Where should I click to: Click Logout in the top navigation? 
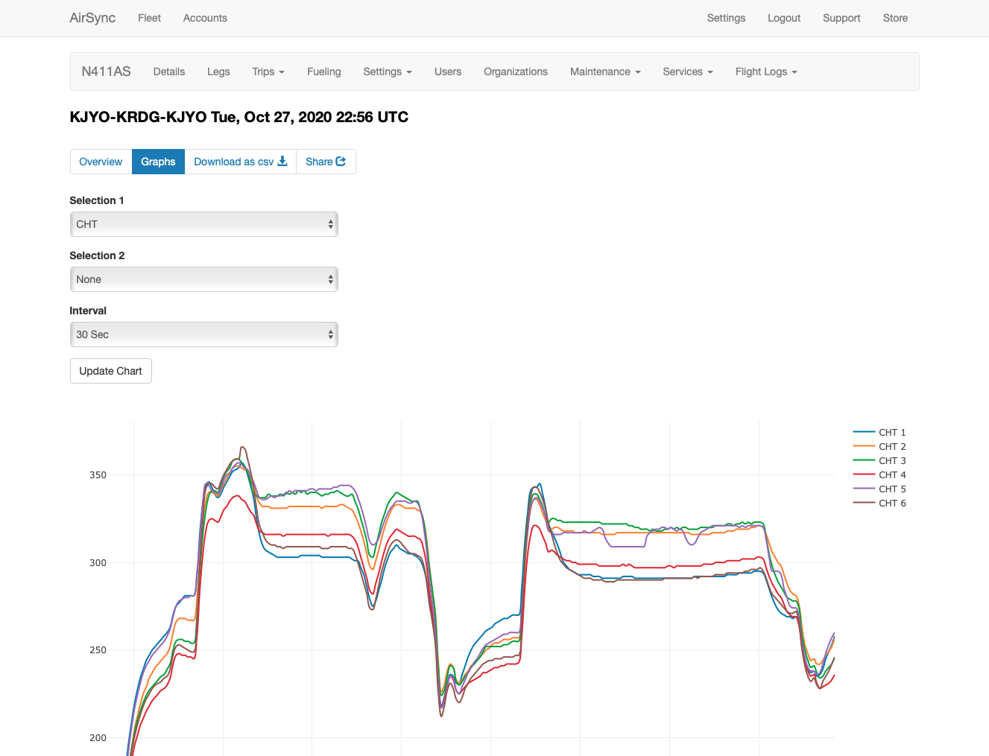tap(784, 18)
